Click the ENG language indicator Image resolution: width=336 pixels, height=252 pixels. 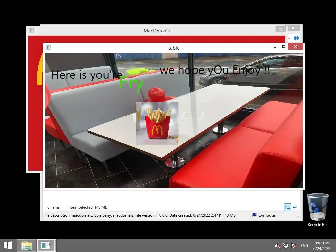tap(304, 246)
